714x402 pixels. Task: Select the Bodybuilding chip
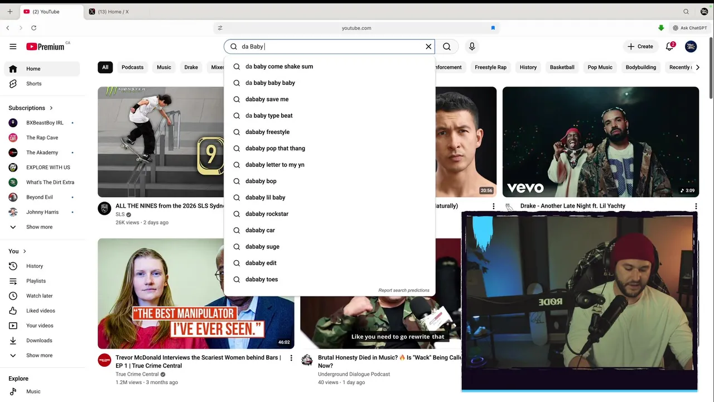point(640,67)
